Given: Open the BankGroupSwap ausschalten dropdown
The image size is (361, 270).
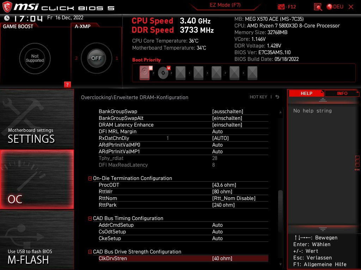Looking at the screenshot, I should [227, 111].
